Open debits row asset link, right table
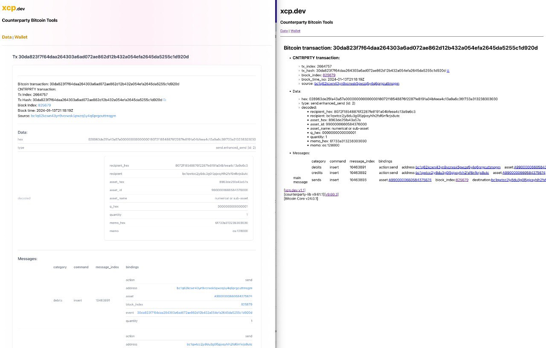Screen dimensions: 546x348 (530, 167)
